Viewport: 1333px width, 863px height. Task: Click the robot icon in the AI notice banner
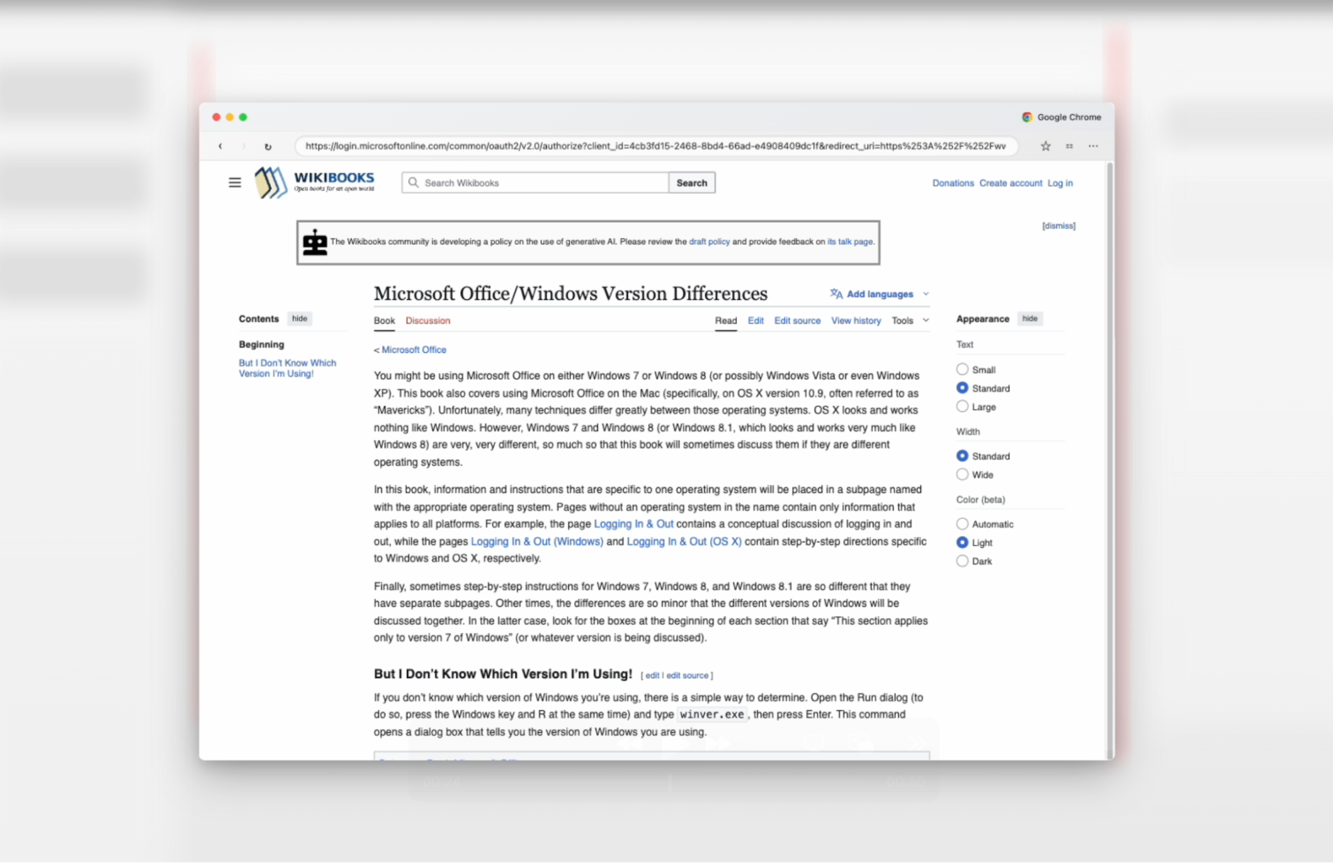313,241
